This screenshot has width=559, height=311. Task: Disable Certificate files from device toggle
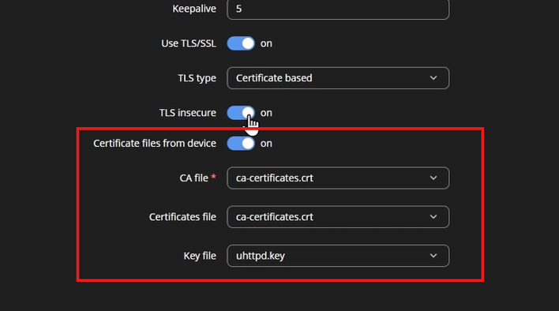(x=241, y=144)
